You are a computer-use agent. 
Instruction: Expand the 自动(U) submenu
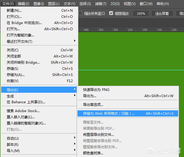[x=39, y=138]
